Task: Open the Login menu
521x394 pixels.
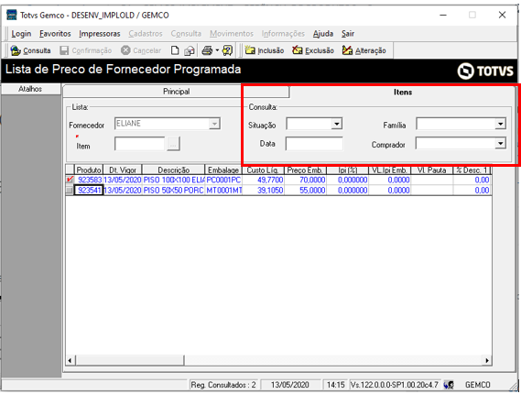Action: point(21,34)
